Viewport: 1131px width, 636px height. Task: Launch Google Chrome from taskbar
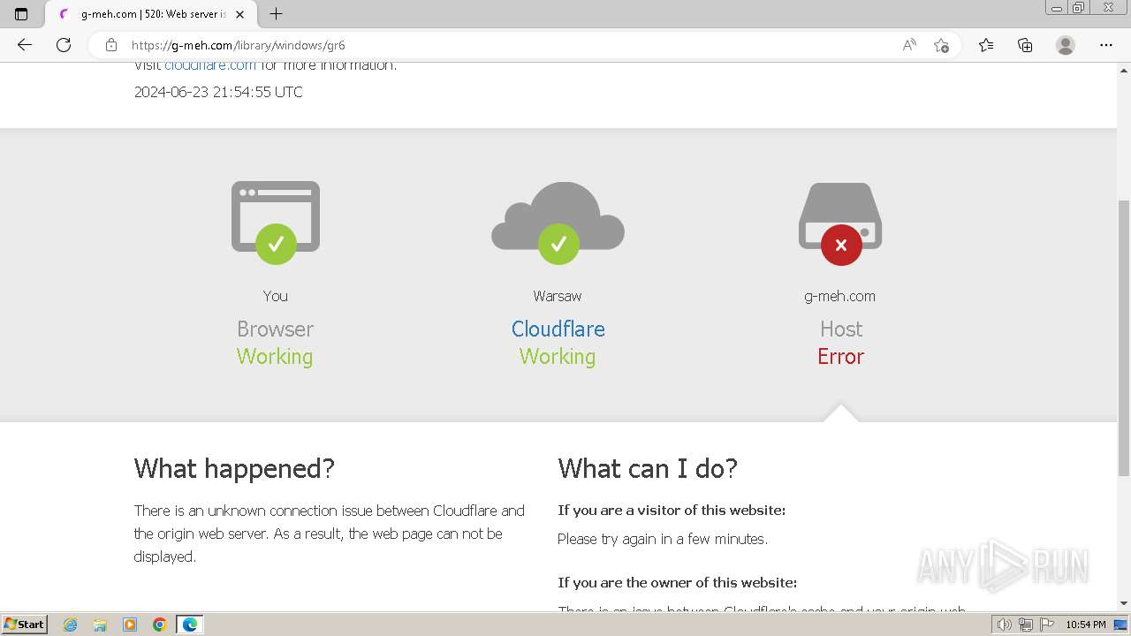(x=159, y=625)
